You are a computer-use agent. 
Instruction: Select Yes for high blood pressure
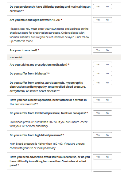coord(98,135)
